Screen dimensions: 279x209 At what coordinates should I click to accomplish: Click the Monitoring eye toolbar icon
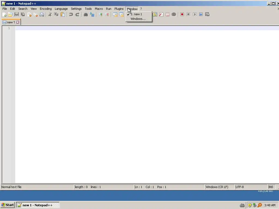tap(174, 15)
